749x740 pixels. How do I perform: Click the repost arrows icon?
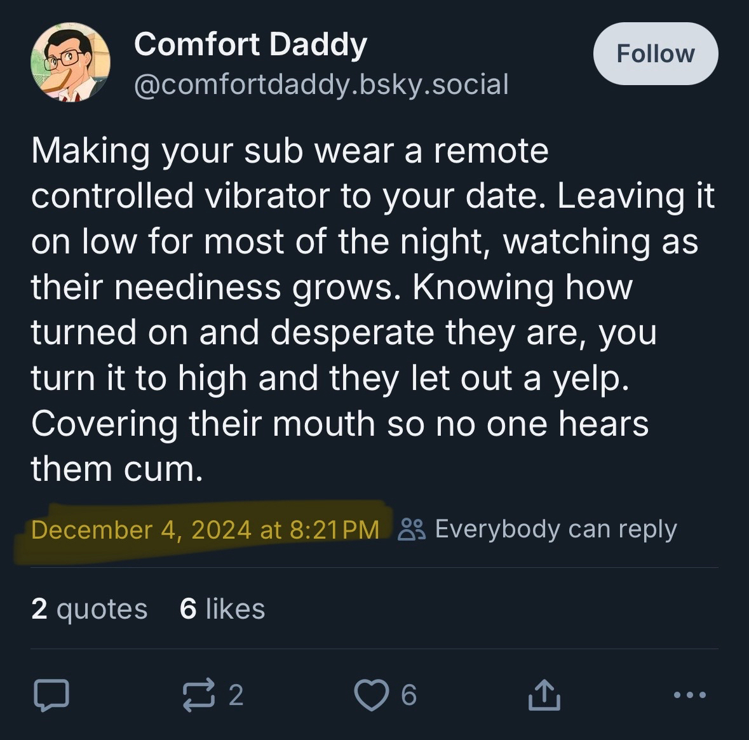click(200, 695)
